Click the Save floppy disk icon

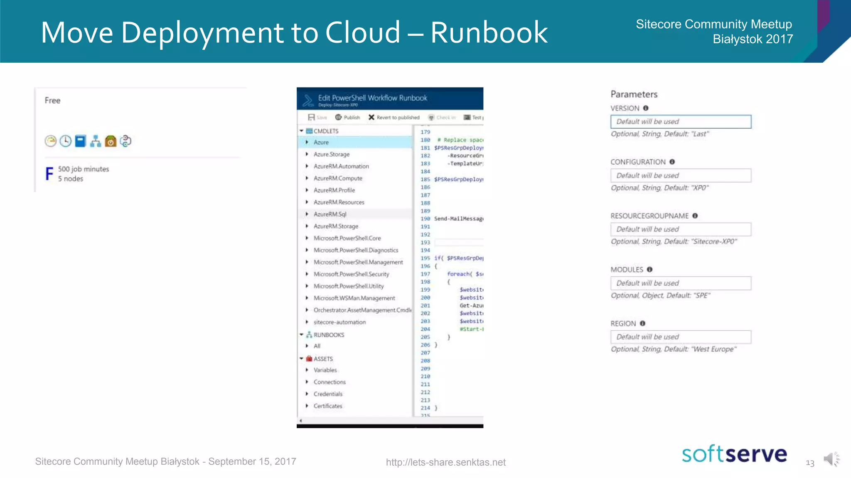(311, 117)
